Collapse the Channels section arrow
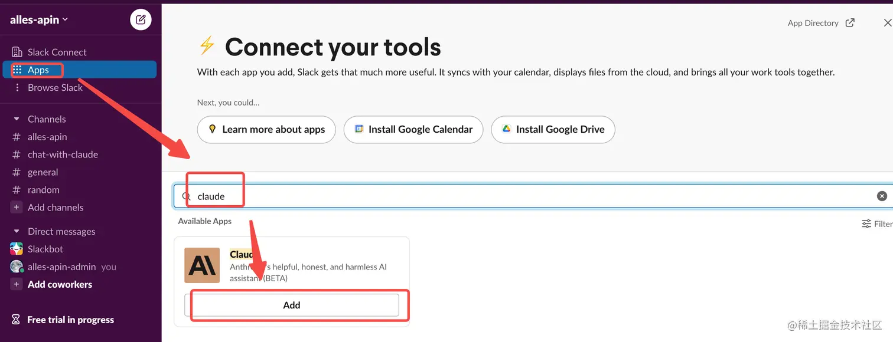 [17, 119]
